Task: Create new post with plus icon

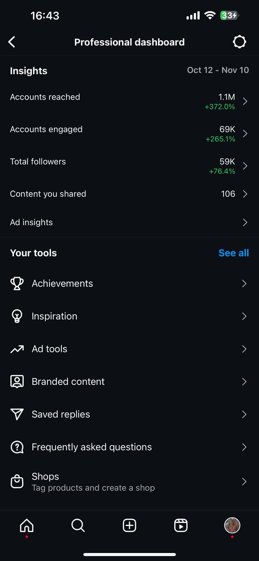Action: click(x=129, y=525)
